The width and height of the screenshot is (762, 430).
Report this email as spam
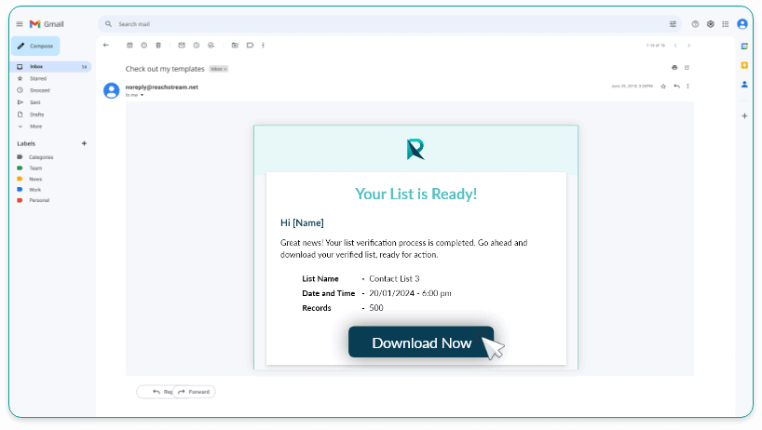tap(143, 45)
